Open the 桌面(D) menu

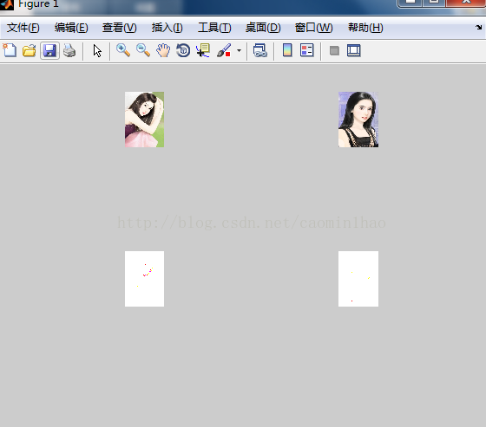263,28
